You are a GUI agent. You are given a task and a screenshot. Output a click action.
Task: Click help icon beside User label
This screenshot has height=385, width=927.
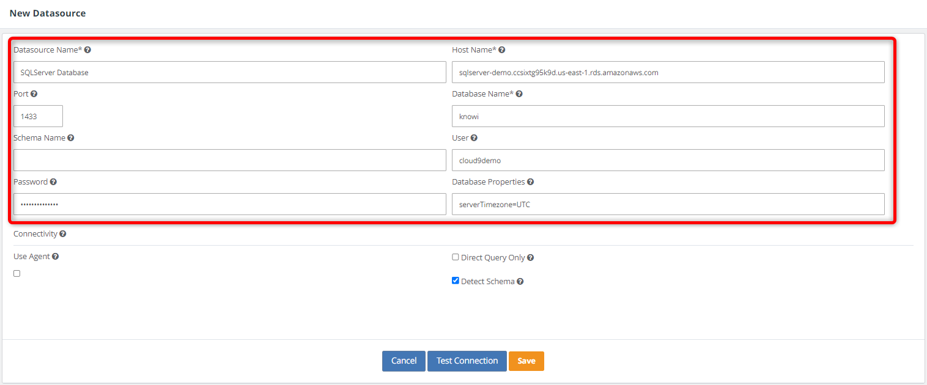(474, 138)
